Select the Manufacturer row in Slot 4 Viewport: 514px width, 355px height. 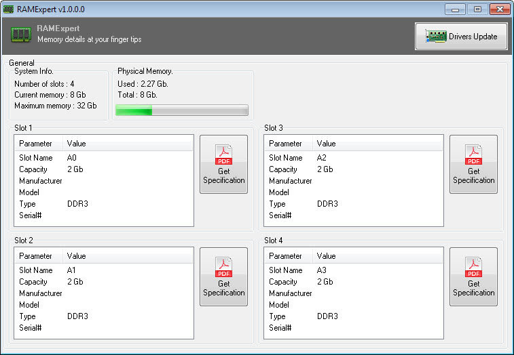(353, 293)
